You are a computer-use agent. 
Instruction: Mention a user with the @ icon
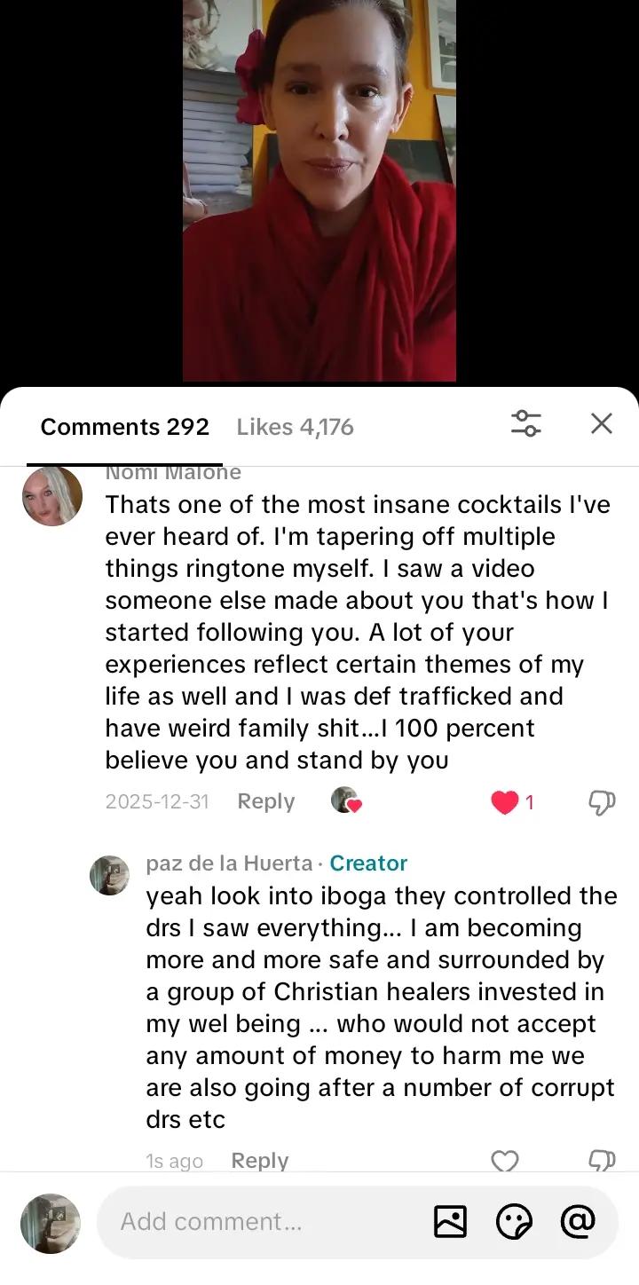click(578, 1222)
